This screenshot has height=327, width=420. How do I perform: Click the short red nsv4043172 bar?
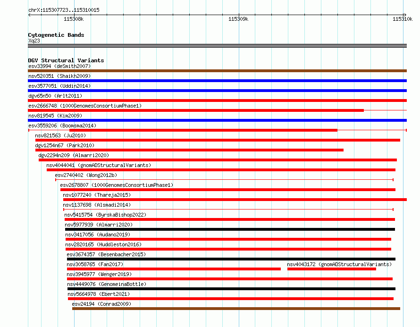pyautogui.click(x=332, y=269)
